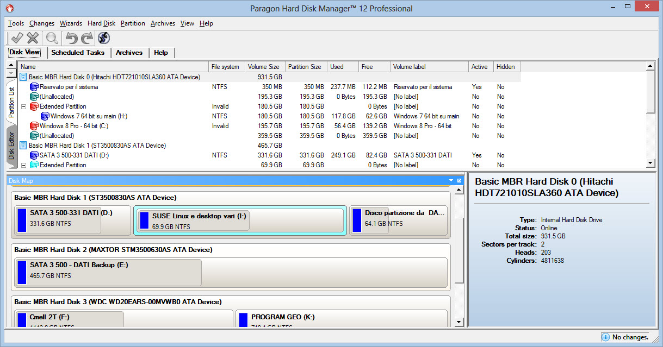Click the up arrow above the Partition List side tab
Viewport: 663px width, 347px height.
click(11, 65)
